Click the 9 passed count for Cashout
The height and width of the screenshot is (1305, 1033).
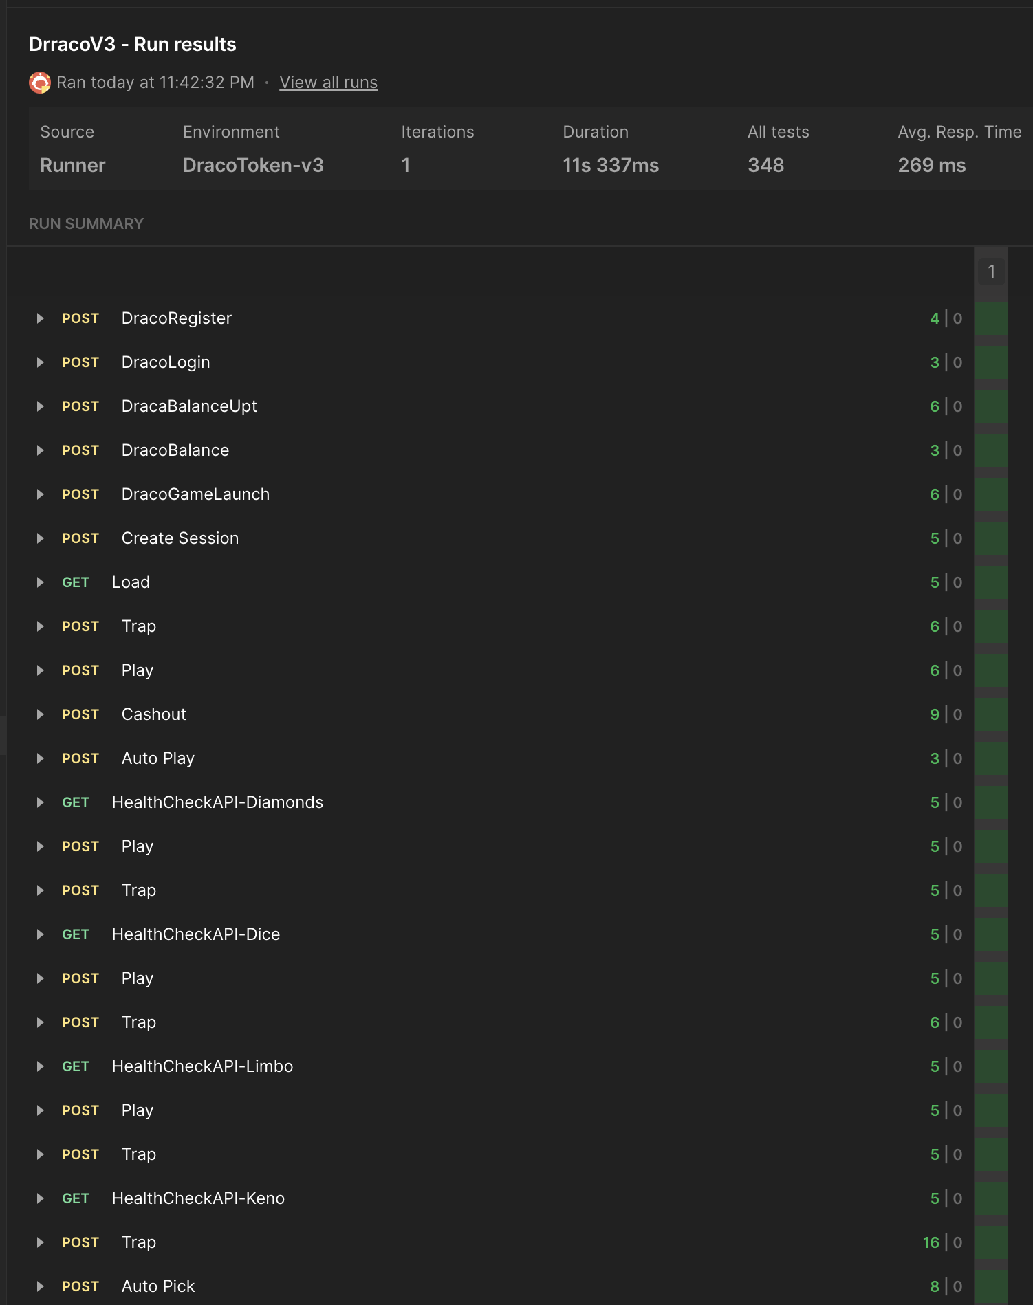[x=934, y=714]
